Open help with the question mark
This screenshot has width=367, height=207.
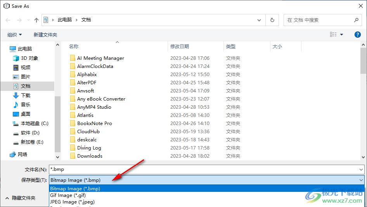click(357, 35)
